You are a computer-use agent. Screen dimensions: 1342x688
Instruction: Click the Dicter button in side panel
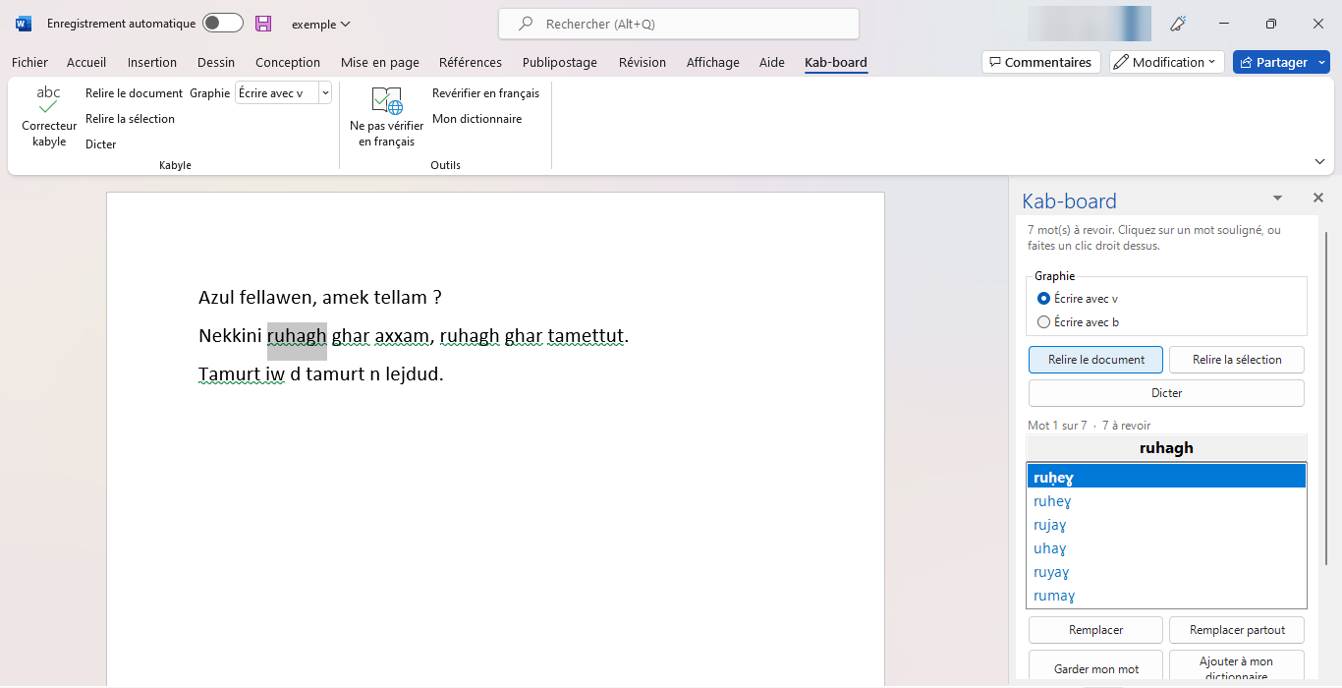(x=1166, y=393)
